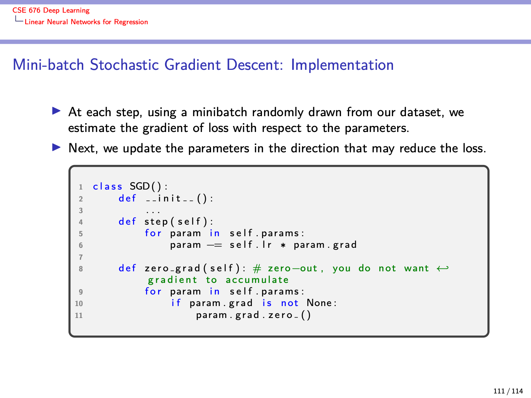
Task: Select 'for param in self.params:' on line 9
Action: (224, 291)
